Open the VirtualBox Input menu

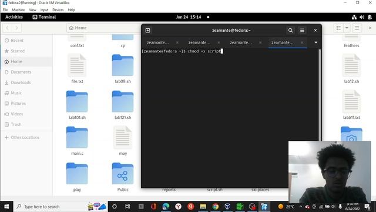(45, 10)
